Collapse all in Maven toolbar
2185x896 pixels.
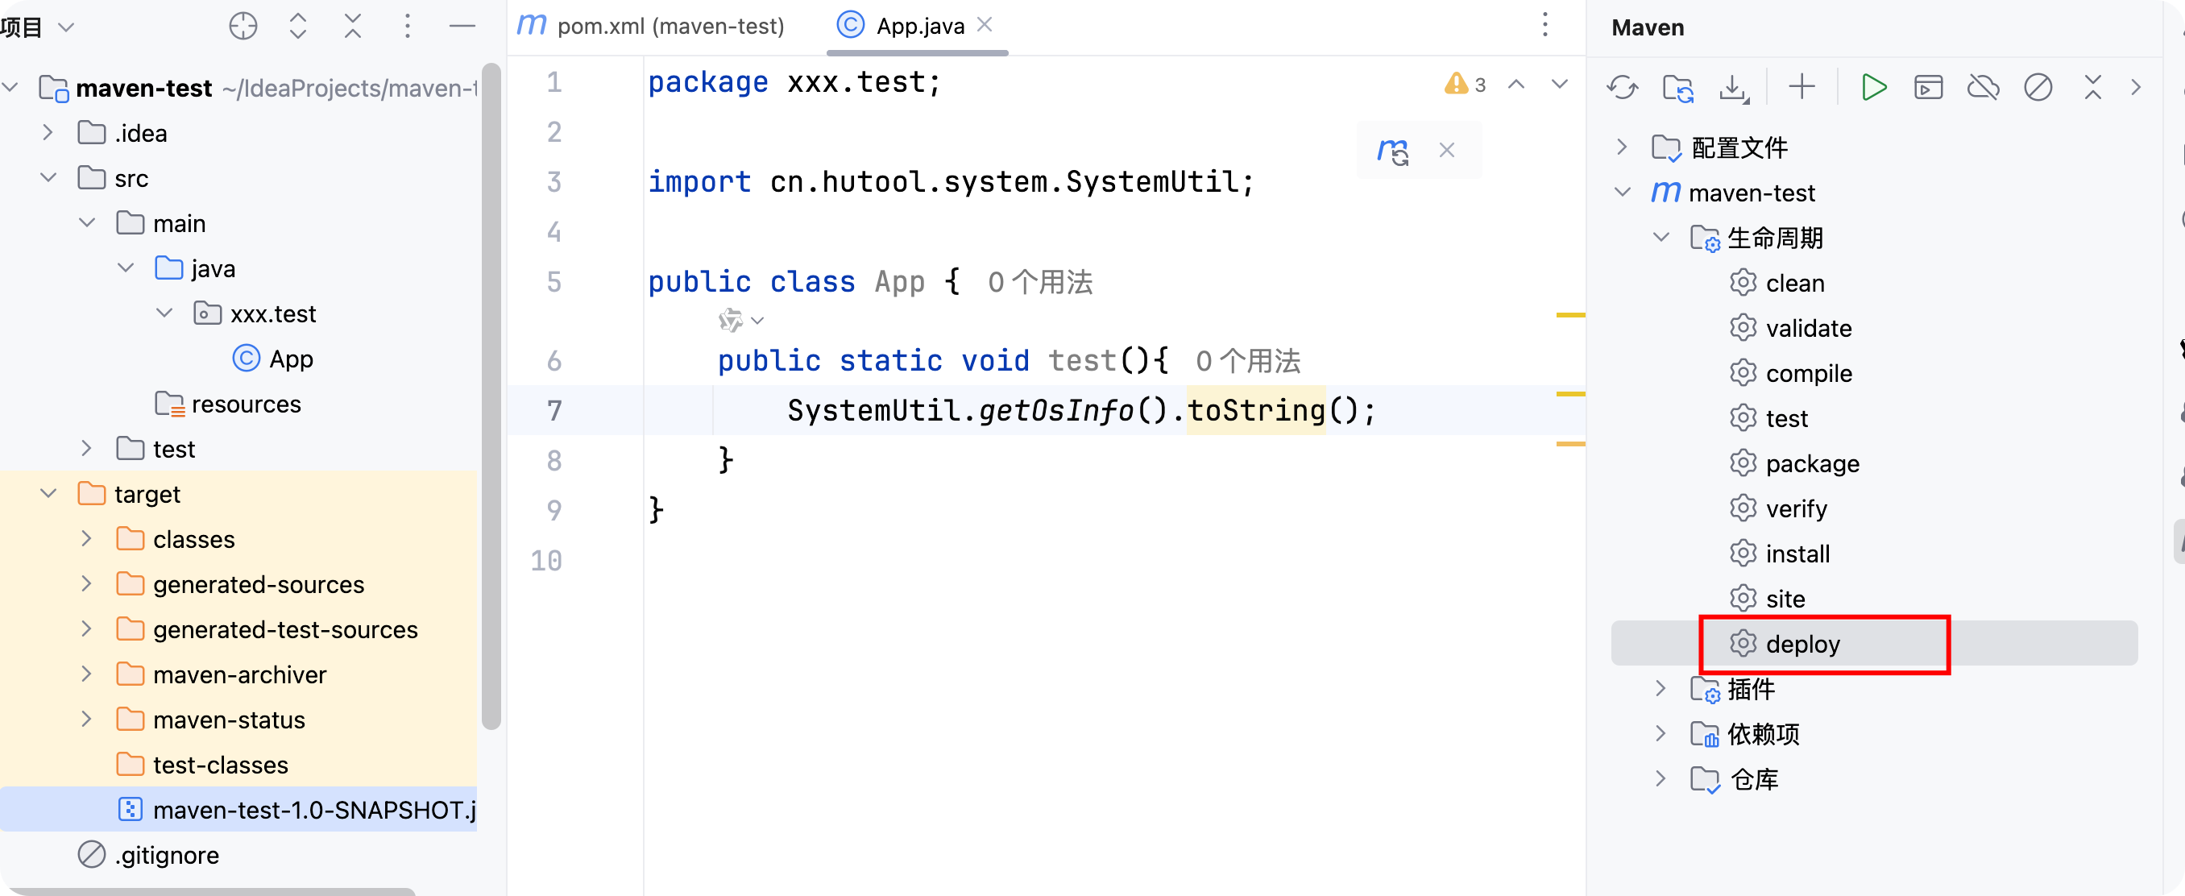click(2092, 87)
